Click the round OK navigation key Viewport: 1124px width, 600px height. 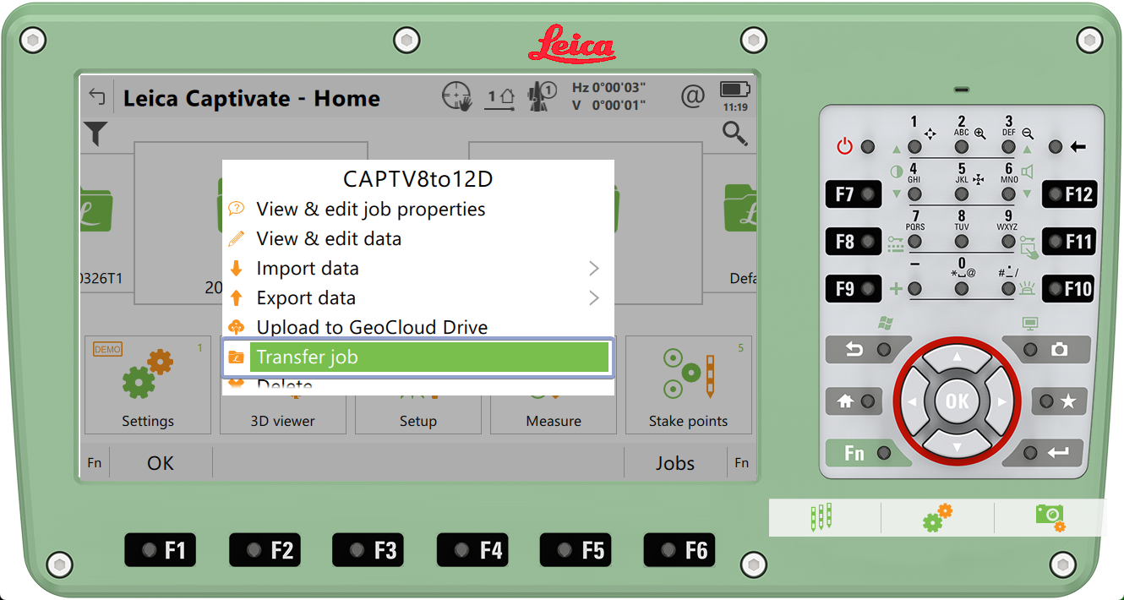tap(958, 401)
